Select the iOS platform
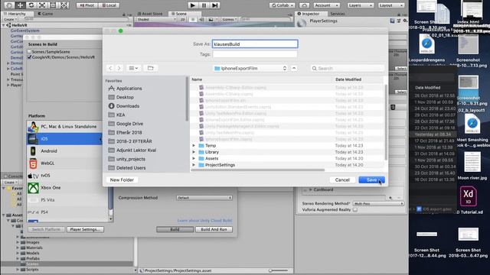 point(64,139)
